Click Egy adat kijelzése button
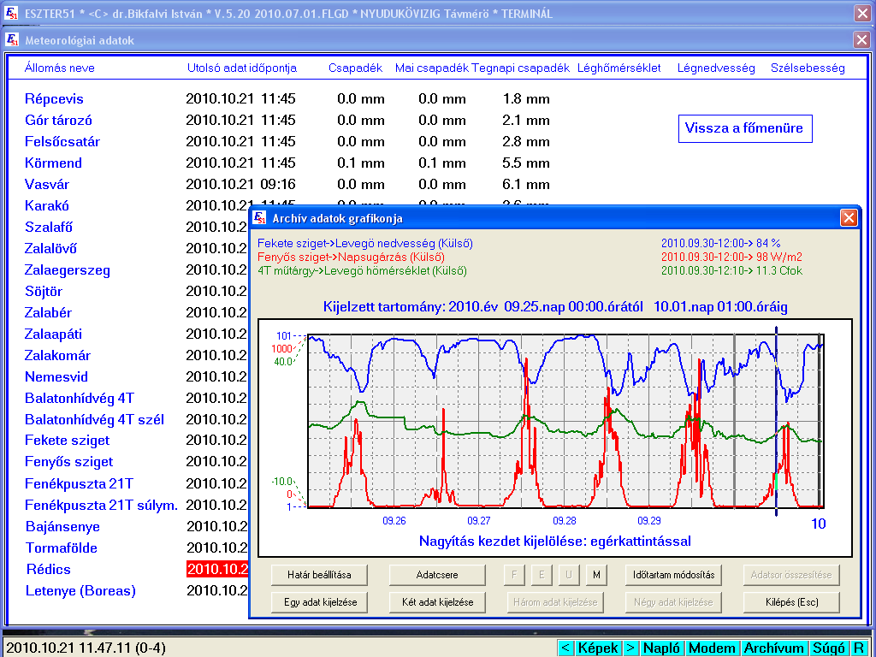The image size is (876, 657). pyautogui.click(x=319, y=602)
